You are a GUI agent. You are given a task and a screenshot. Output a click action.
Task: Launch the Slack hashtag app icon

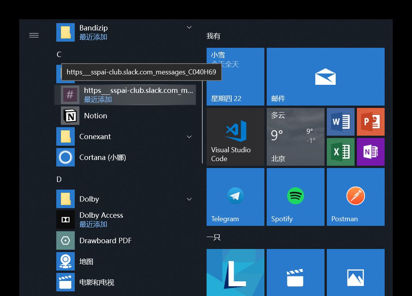(70, 95)
